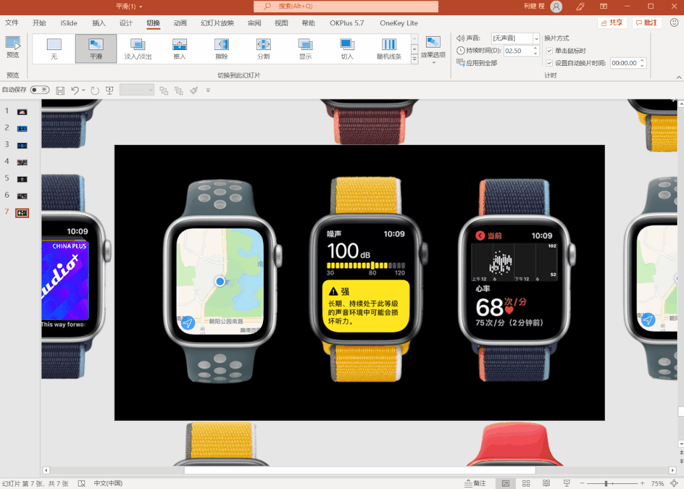Switch to the 插入 tab
The width and height of the screenshot is (684, 489).
point(99,23)
